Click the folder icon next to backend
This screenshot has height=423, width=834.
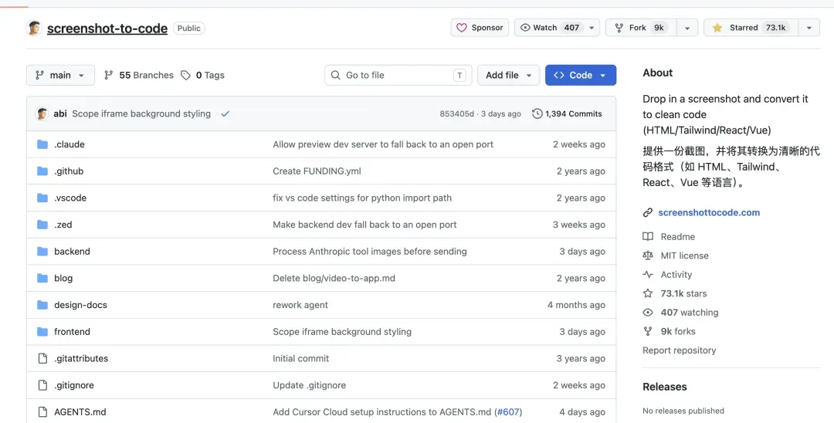point(42,252)
